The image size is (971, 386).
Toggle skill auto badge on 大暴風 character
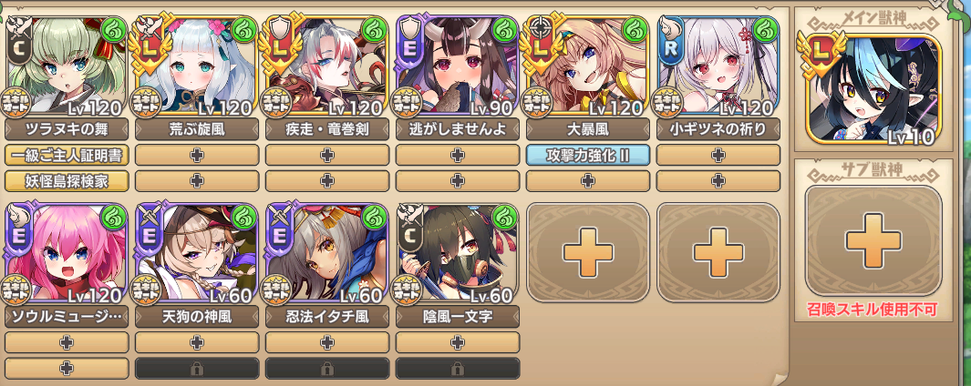[x=538, y=101]
